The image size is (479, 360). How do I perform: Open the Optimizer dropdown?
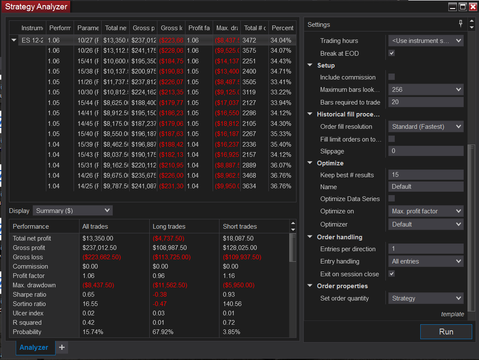(426, 224)
